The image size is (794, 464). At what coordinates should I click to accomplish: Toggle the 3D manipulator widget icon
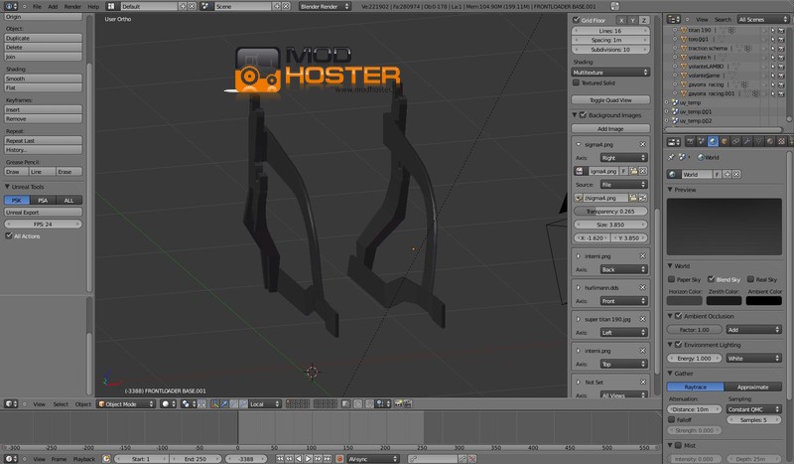[x=214, y=404]
